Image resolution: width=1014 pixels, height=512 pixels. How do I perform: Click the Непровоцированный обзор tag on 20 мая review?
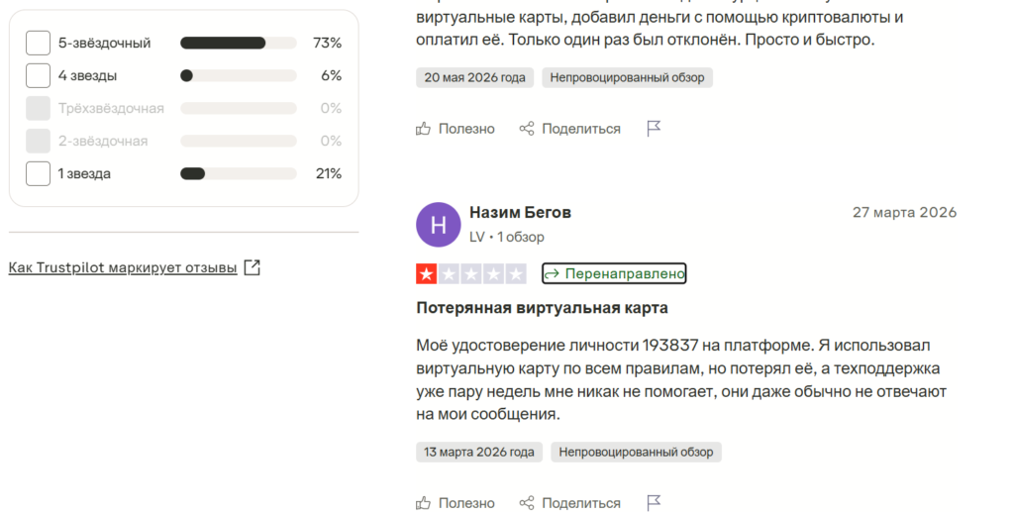pyautogui.click(x=627, y=77)
